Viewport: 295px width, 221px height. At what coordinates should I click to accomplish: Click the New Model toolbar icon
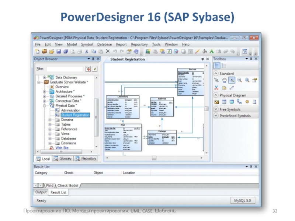[x=38, y=51]
